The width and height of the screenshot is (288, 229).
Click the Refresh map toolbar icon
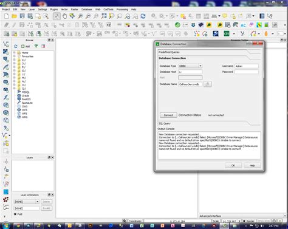pos(143,16)
